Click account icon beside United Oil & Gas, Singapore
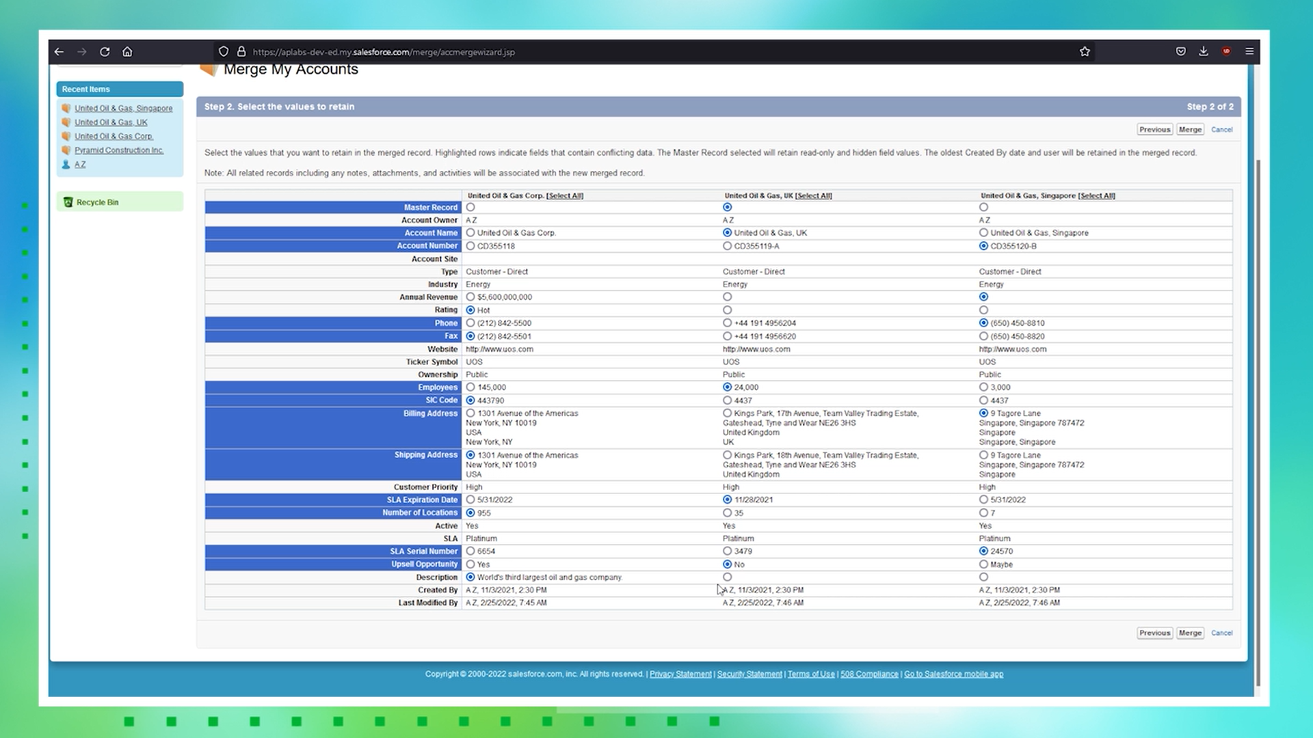Screen dimensions: 1313x738 pyautogui.click(x=66, y=108)
